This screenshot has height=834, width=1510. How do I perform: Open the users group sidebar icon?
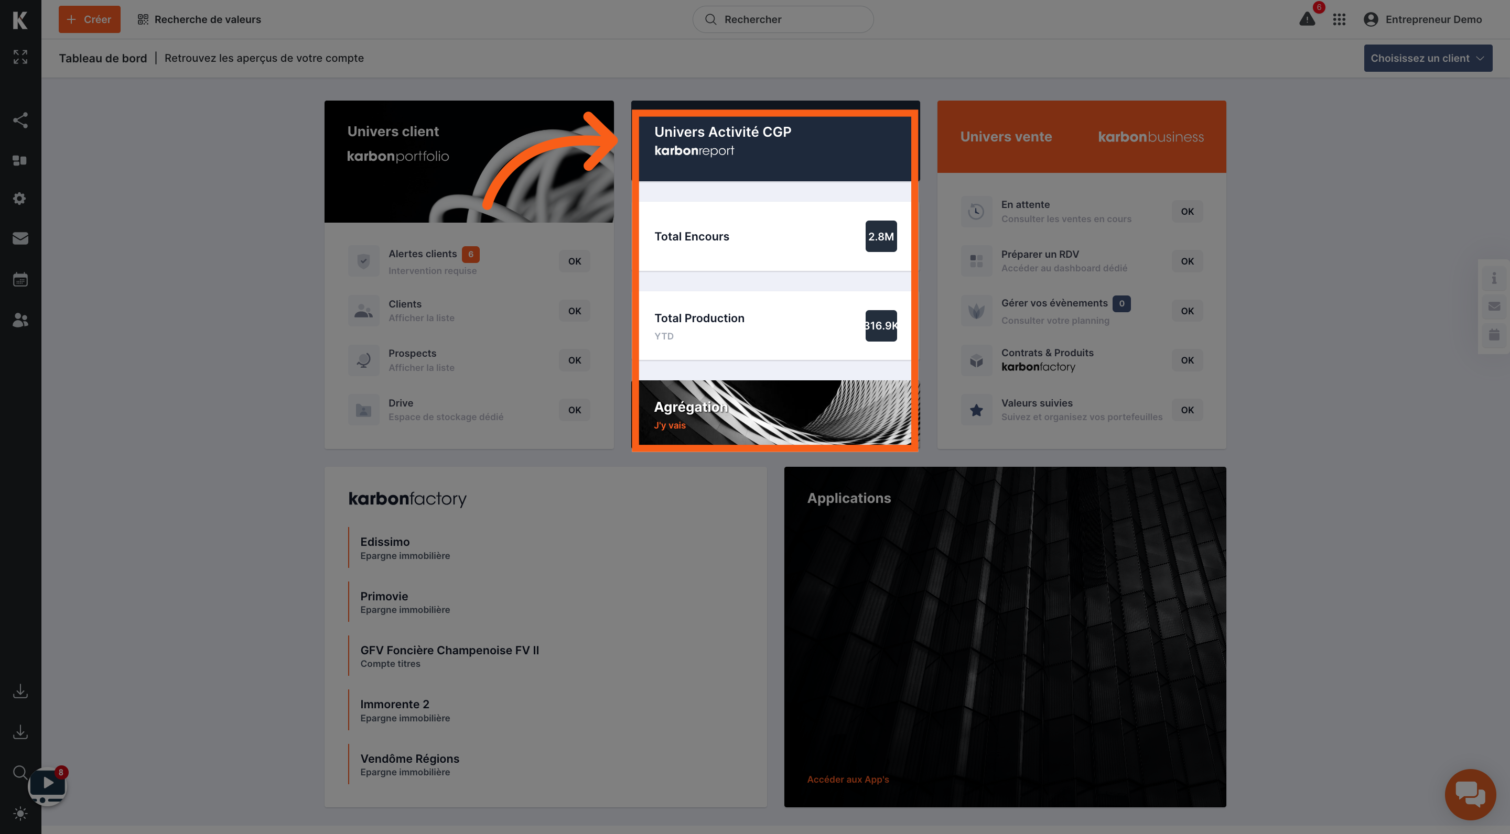click(x=20, y=320)
